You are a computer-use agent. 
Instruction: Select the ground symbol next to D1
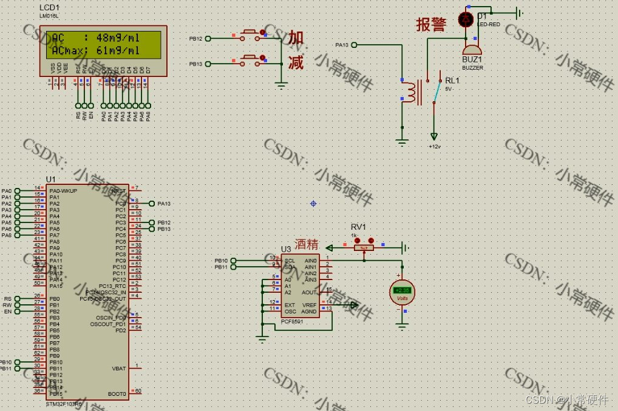pos(520,13)
